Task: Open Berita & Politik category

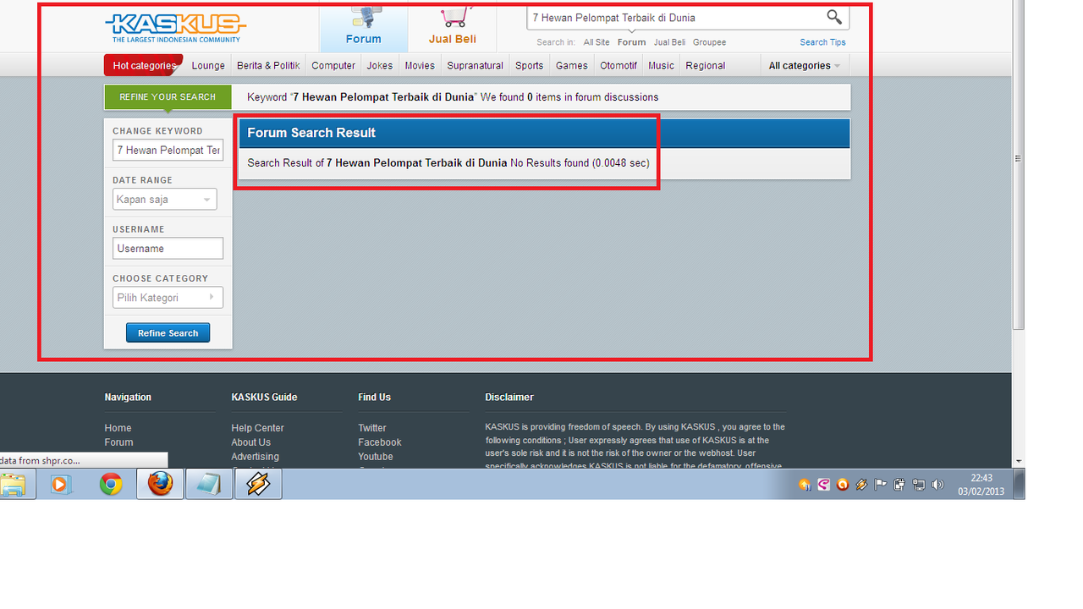Action: [x=268, y=65]
